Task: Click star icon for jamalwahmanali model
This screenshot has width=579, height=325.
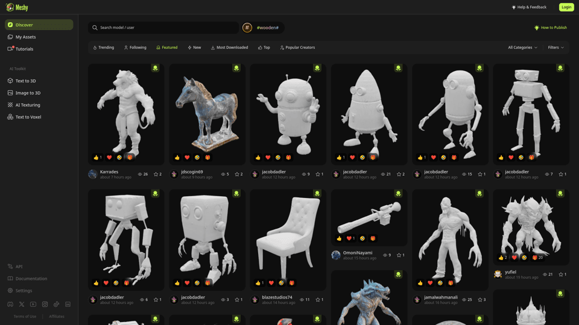Action: point(480,300)
